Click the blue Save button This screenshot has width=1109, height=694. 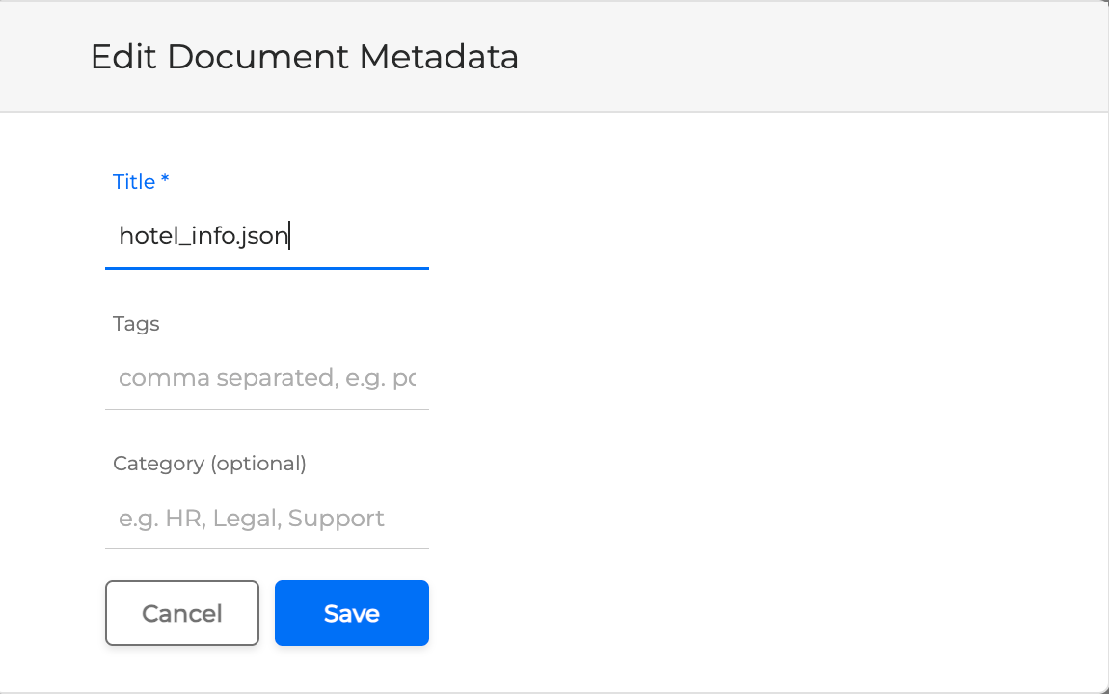[x=351, y=613]
